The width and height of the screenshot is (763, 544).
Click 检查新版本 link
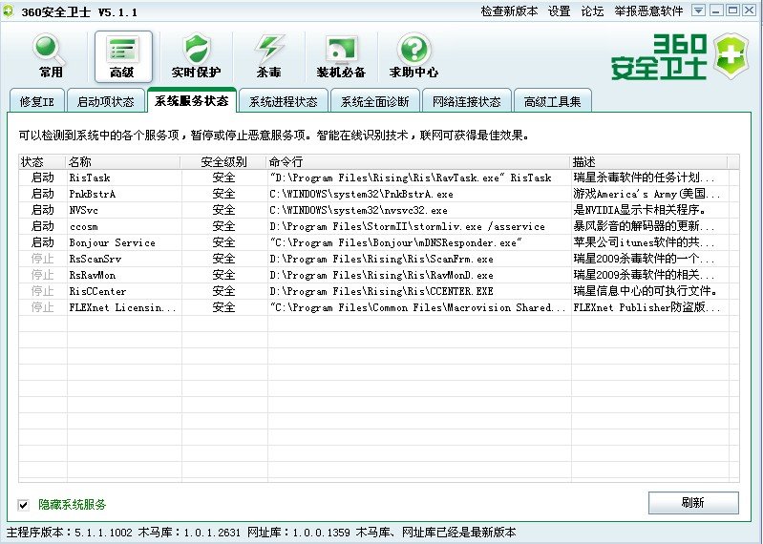tap(509, 11)
